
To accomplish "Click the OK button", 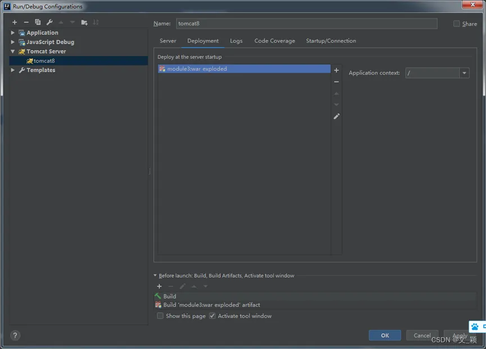I will click(384, 336).
